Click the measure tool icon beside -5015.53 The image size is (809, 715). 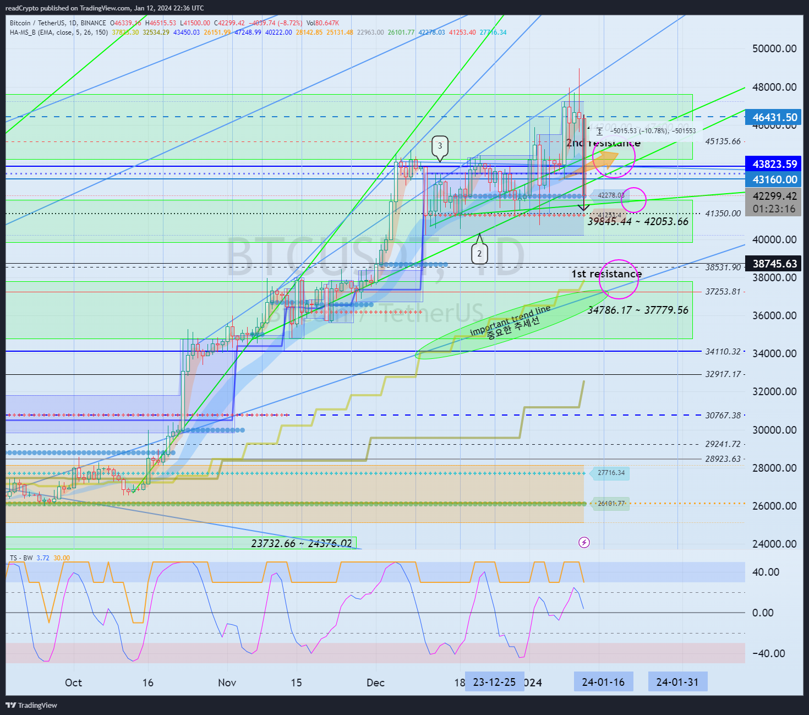(599, 132)
